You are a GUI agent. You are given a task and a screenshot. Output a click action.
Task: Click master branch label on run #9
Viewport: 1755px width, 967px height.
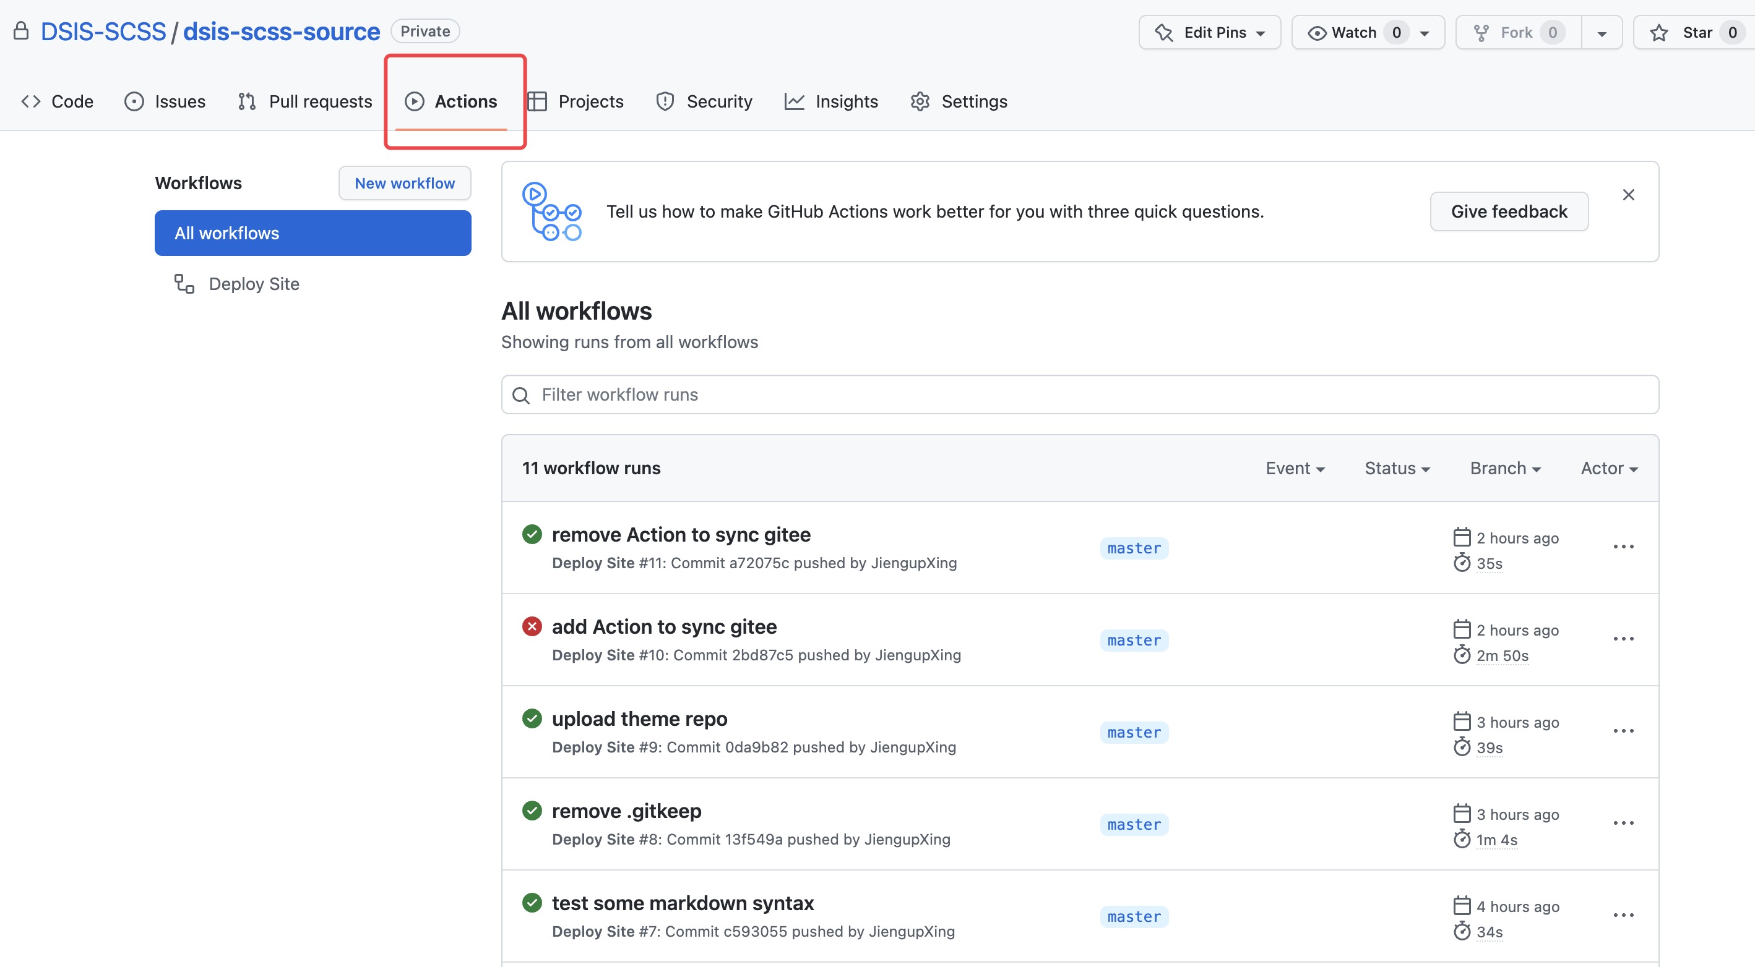click(x=1134, y=733)
